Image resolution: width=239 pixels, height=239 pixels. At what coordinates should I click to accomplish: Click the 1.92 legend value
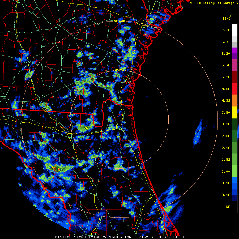226,160
